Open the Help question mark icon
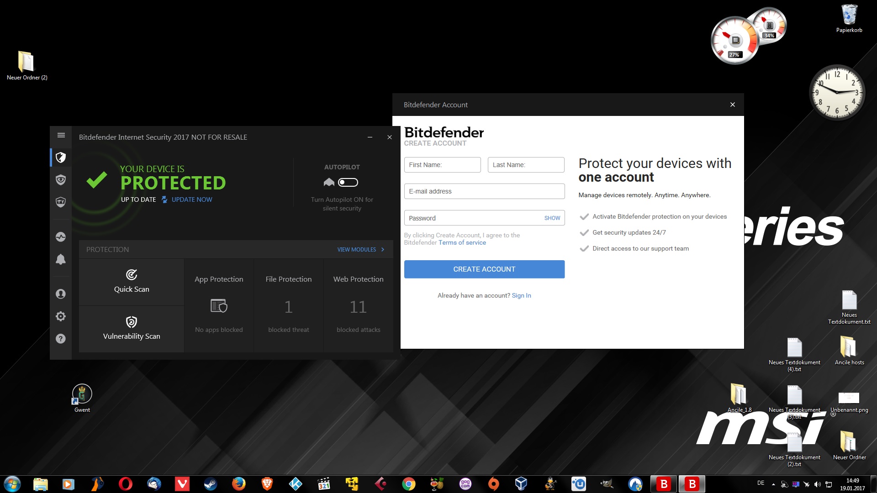The image size is (877, 493). pos(61,339)
